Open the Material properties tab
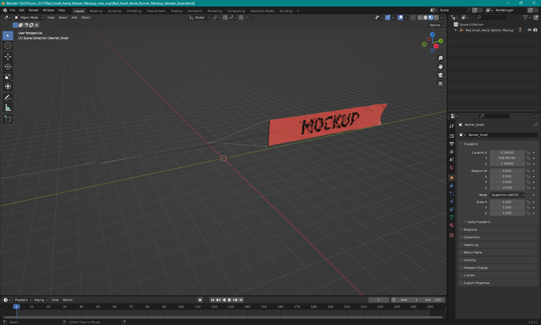The height and width of the screenshot is (325, 541). [452, 225]
